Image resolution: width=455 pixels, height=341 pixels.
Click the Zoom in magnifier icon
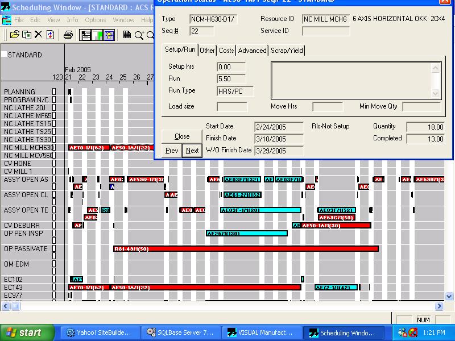[x=140, y=35]
